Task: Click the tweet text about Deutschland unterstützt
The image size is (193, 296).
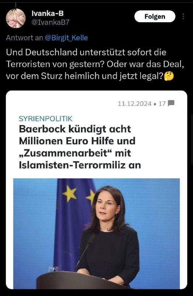Action: (x=95, y=64)
